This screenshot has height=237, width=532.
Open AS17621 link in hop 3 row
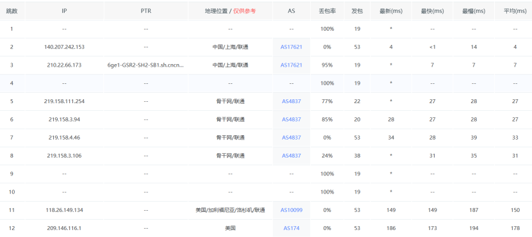(291, 65)
